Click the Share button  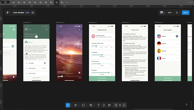tap(186, 13)
